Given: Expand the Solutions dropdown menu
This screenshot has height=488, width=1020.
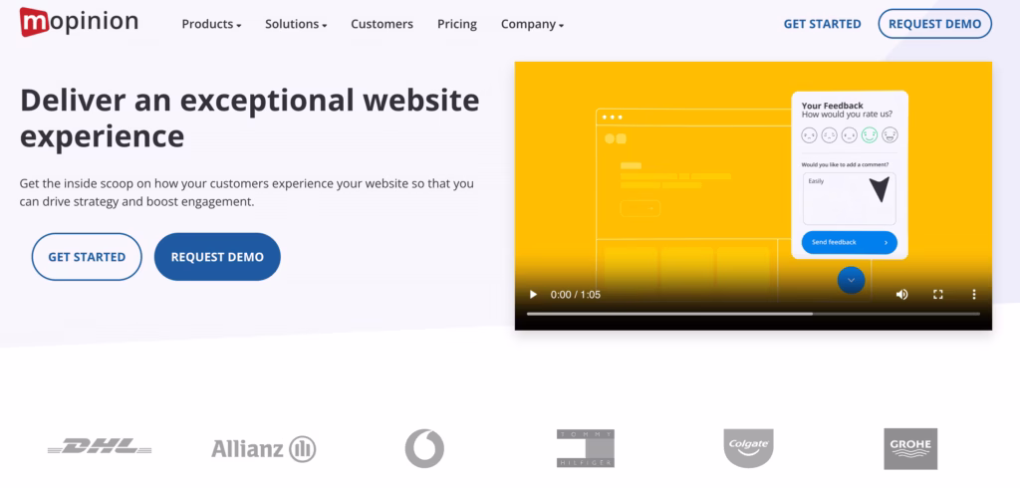Looking at the screenshot, I should [296, 24].
